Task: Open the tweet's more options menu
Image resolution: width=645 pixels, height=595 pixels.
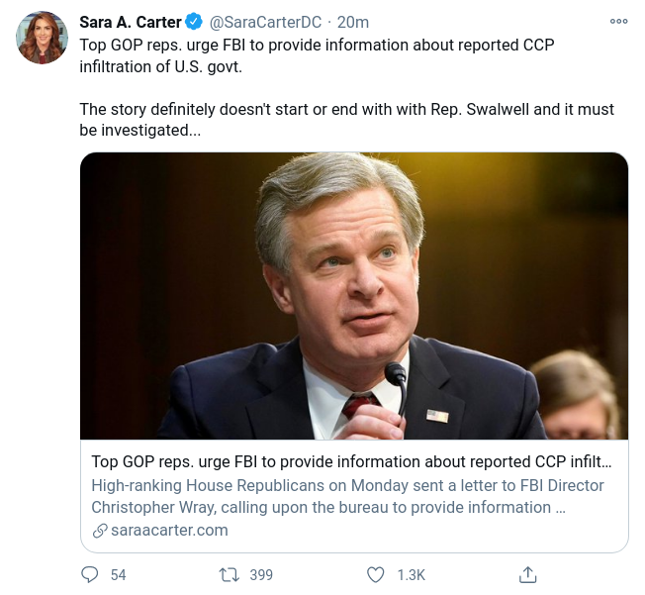Action: coord(618,21)
